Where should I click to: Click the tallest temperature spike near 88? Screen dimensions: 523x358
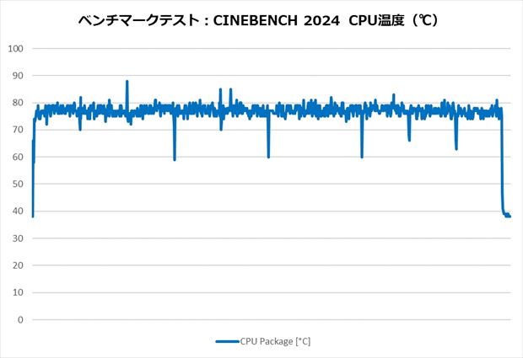coord(127,82)
